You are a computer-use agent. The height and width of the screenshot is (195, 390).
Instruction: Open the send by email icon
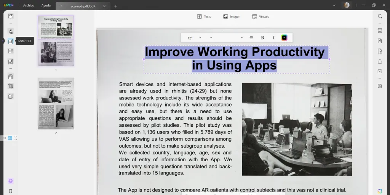coord(380,71)
